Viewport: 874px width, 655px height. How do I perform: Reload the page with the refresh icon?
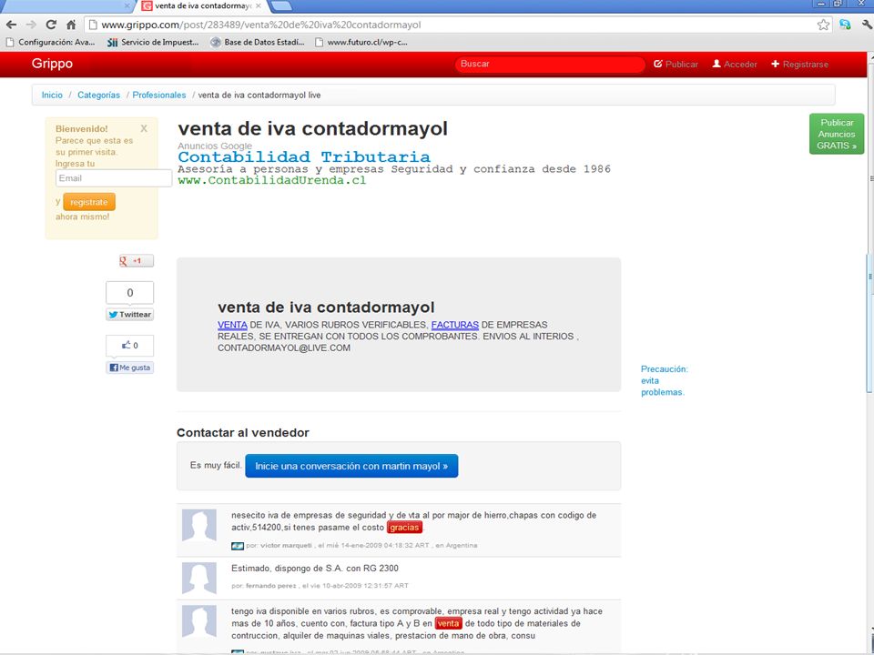pyautogui.click(x=51, y=25)
